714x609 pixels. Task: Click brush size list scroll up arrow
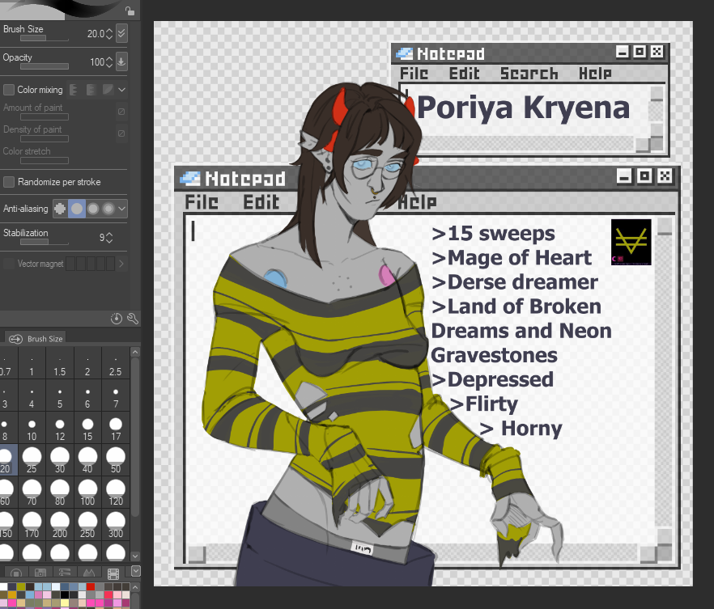point(134,352)
